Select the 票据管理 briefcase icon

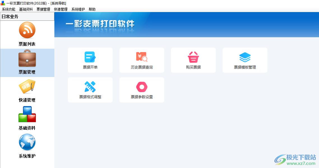[27, 58]
